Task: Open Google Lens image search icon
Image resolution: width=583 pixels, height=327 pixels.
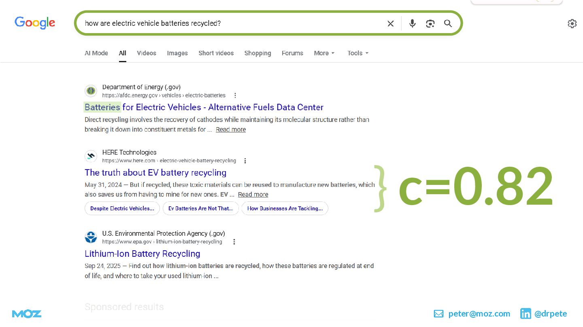Action: (430, 23)
